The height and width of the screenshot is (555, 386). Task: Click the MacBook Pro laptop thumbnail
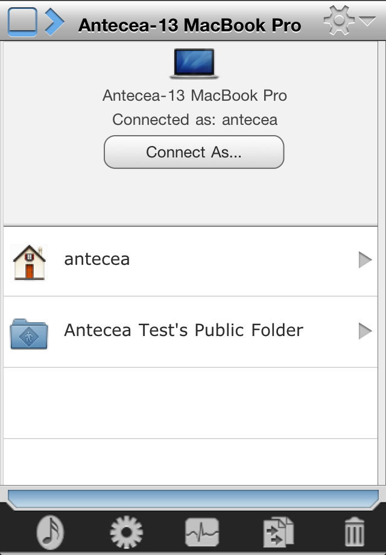194,63
